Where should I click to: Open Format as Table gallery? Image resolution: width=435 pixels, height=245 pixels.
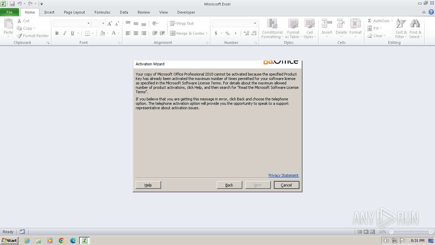(x=293, y=29)
